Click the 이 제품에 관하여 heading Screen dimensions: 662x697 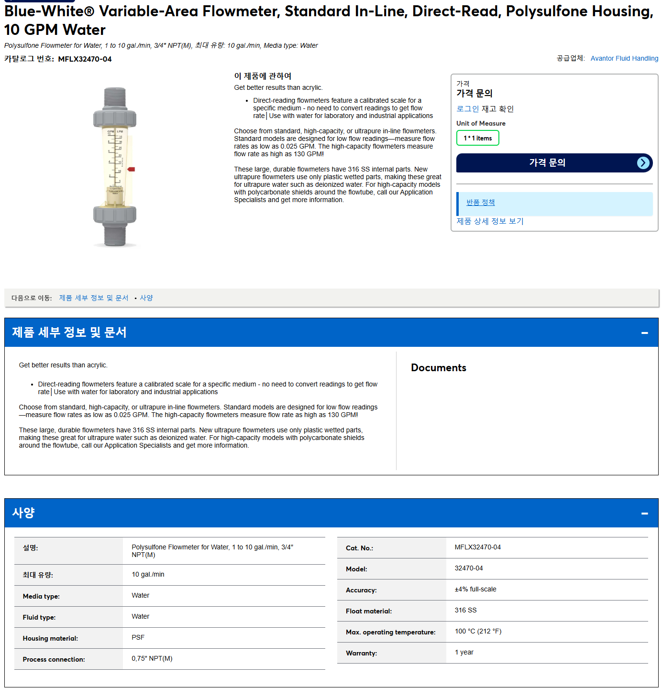(x=263, y=76)
